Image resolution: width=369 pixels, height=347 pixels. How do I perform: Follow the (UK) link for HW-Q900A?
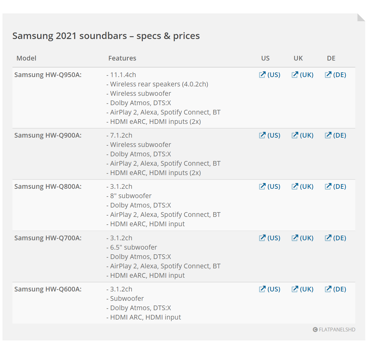307,135
